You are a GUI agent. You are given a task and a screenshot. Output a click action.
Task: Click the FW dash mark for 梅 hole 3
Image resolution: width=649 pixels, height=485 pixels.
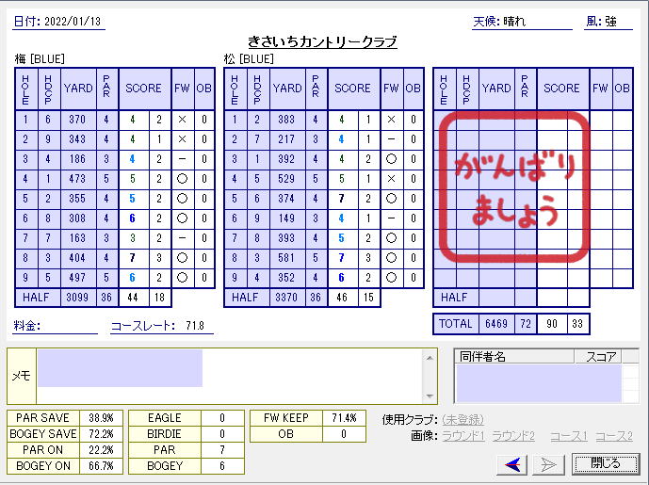tap(182, 159)
